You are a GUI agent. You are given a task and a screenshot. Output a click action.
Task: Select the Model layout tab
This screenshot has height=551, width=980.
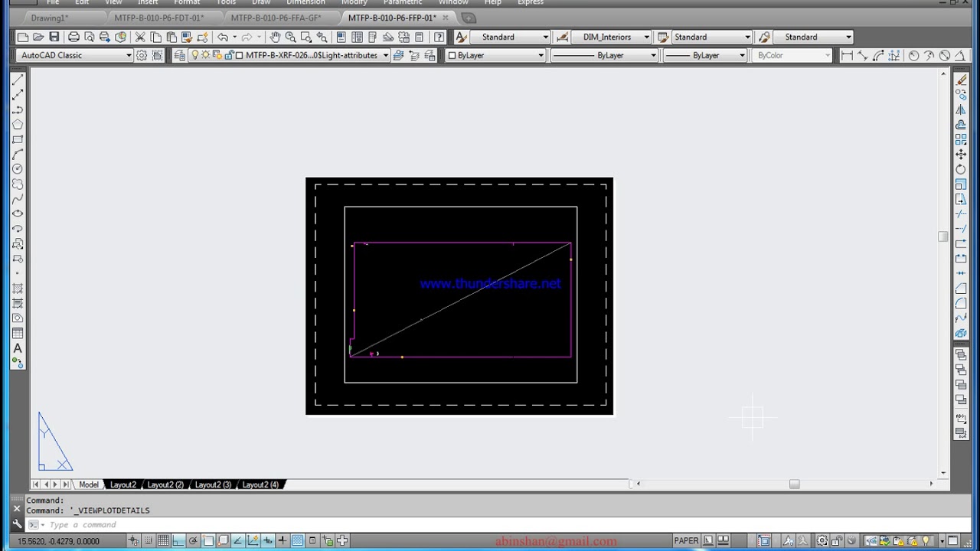pyautogui.click(x=89, y=484)
